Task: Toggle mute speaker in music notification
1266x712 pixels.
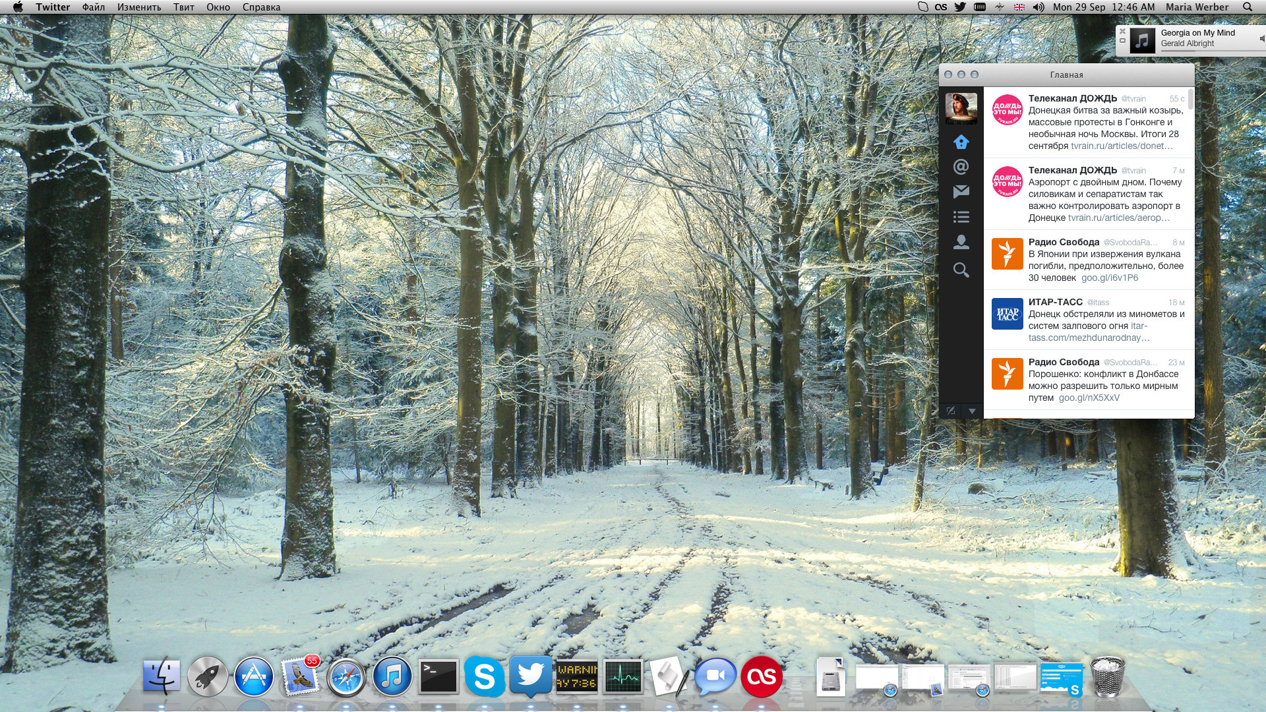Action: 1261,39
